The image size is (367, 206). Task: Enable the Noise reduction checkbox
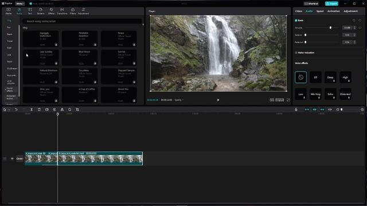(x=296, y=53)
